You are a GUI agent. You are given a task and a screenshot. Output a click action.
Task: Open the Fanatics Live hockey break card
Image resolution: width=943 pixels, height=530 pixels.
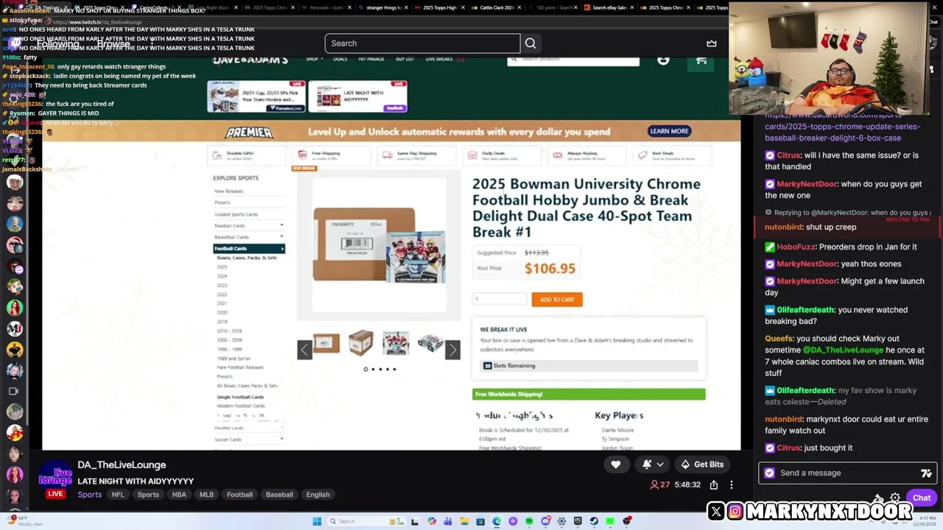coord(256,96)
